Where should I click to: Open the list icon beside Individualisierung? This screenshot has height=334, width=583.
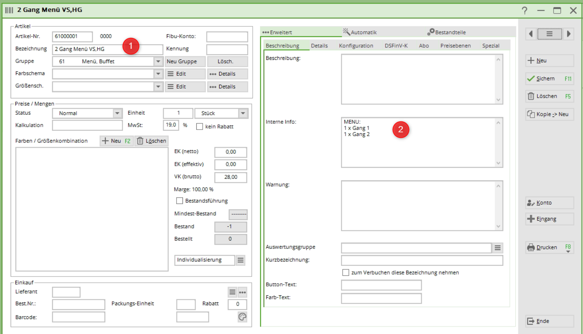point(240,260)
